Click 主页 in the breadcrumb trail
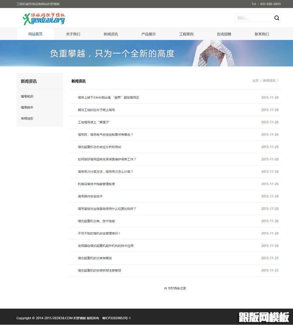Viewport: 293px width, 325px height. pos(255,80)
